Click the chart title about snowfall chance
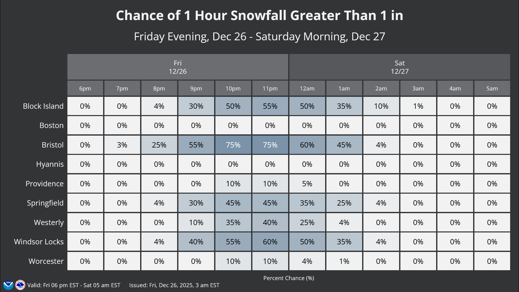 [259, 15]
